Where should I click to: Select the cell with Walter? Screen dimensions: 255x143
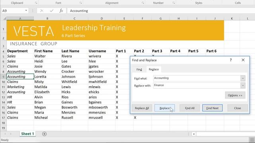47,56
